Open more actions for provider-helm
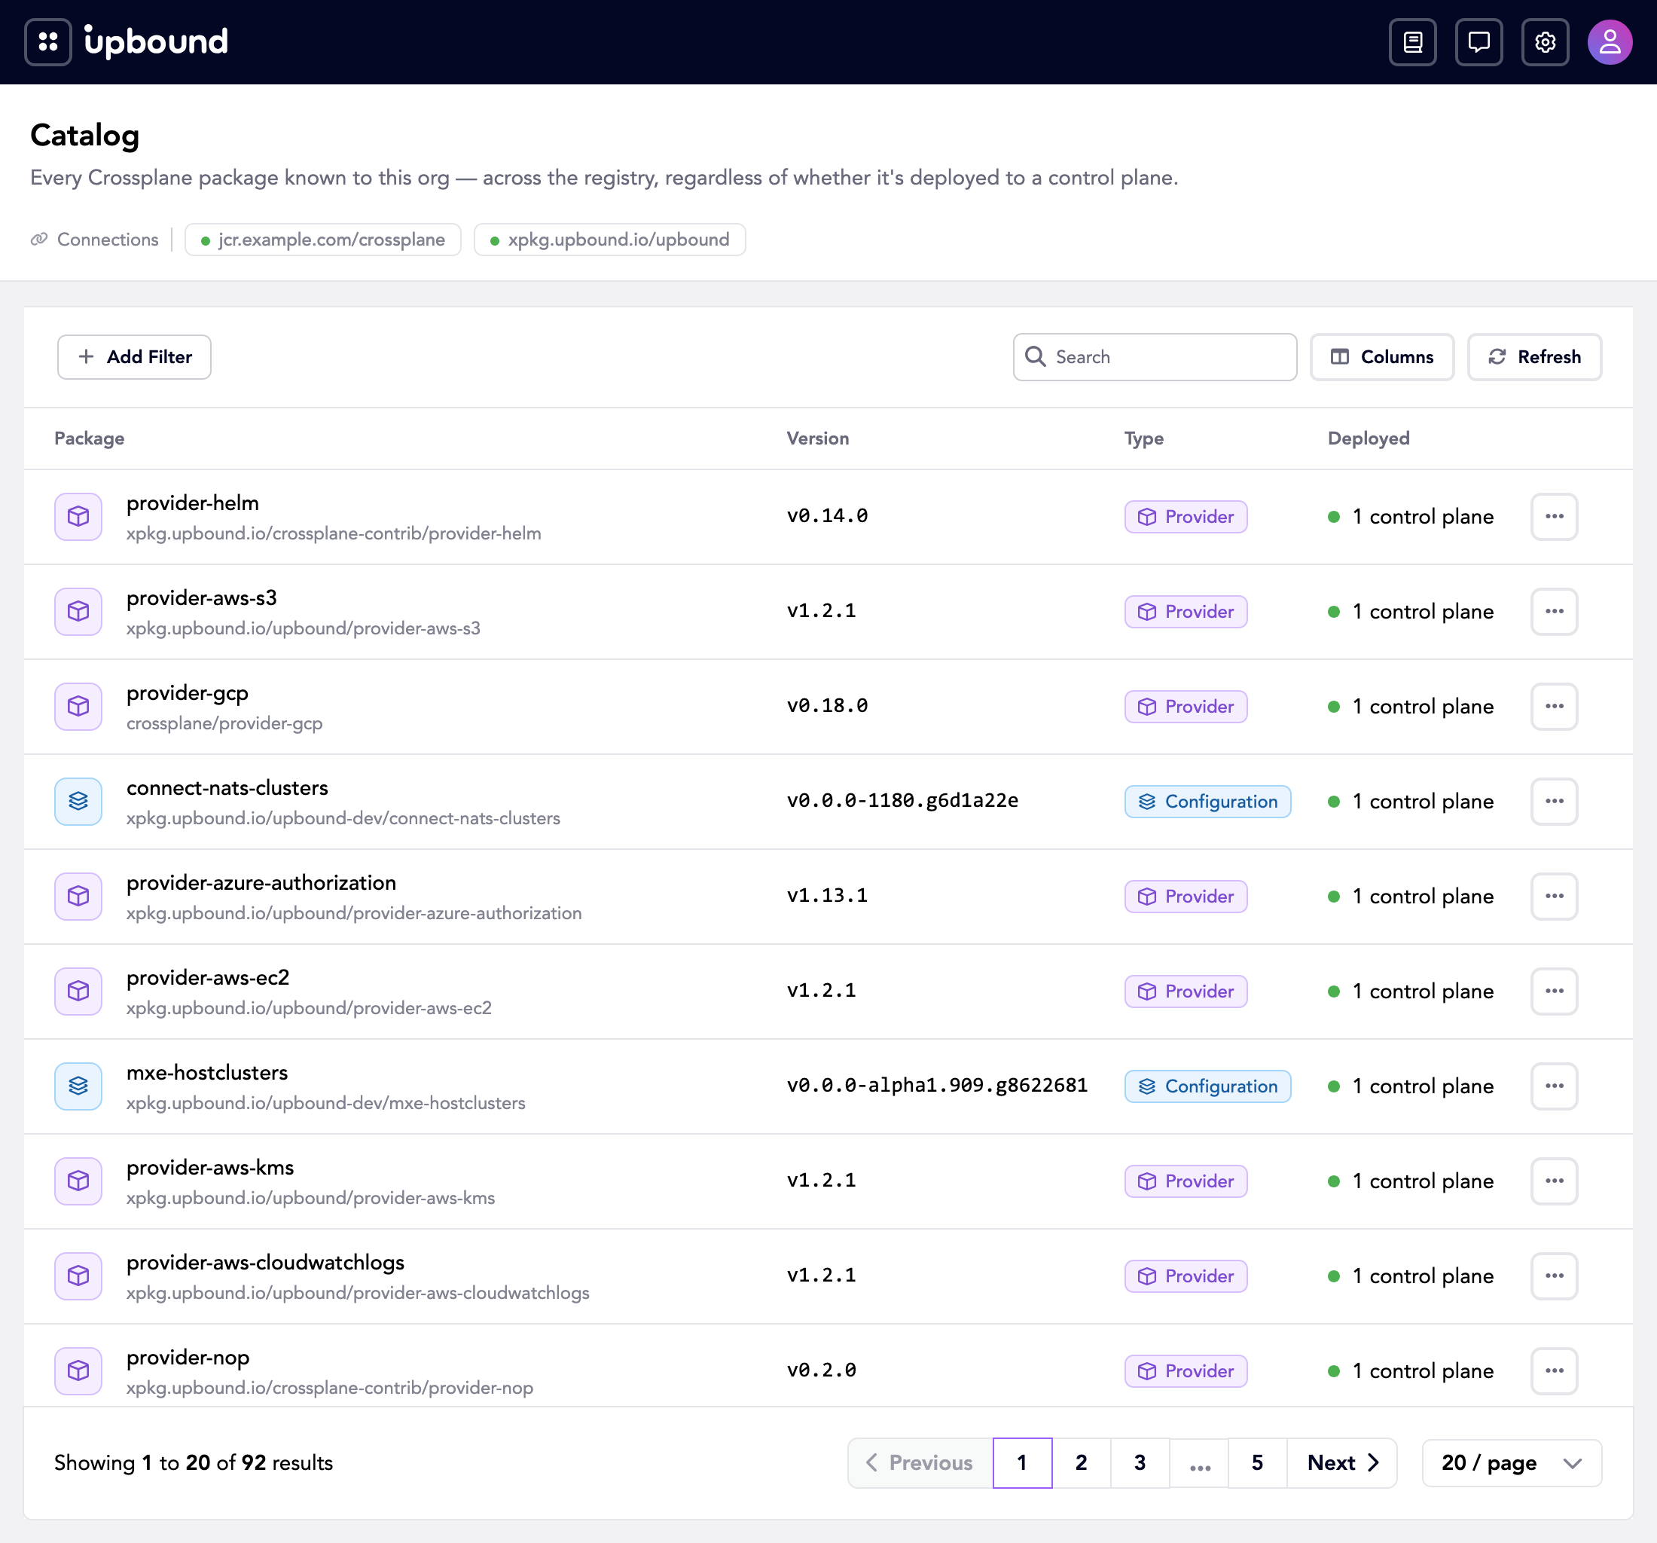 tap(1555, 517)
